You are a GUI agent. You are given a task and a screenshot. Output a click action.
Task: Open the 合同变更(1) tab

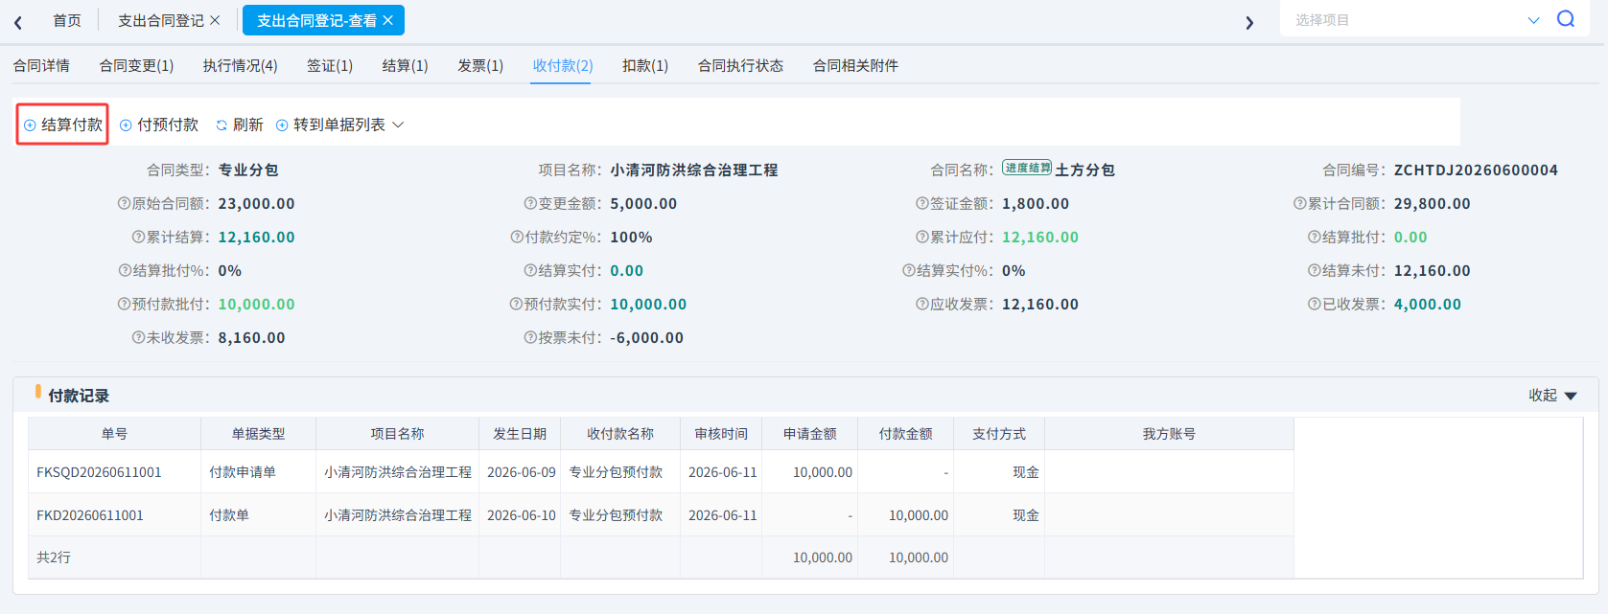(136, 66)
